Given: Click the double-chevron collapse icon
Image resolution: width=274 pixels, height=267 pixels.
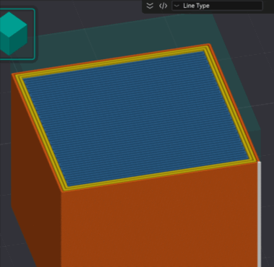Looking at the screenshot, I should point(150,6).
